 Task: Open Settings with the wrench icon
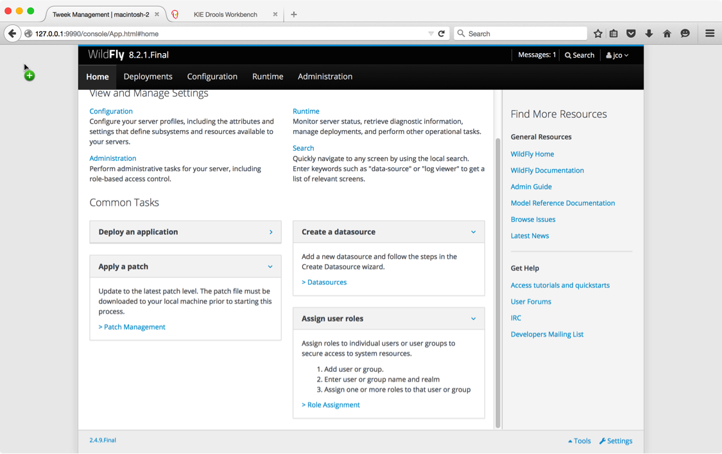615,441
